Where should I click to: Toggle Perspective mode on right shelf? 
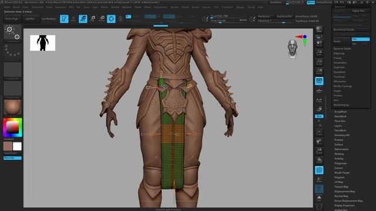tap(319, 81)
